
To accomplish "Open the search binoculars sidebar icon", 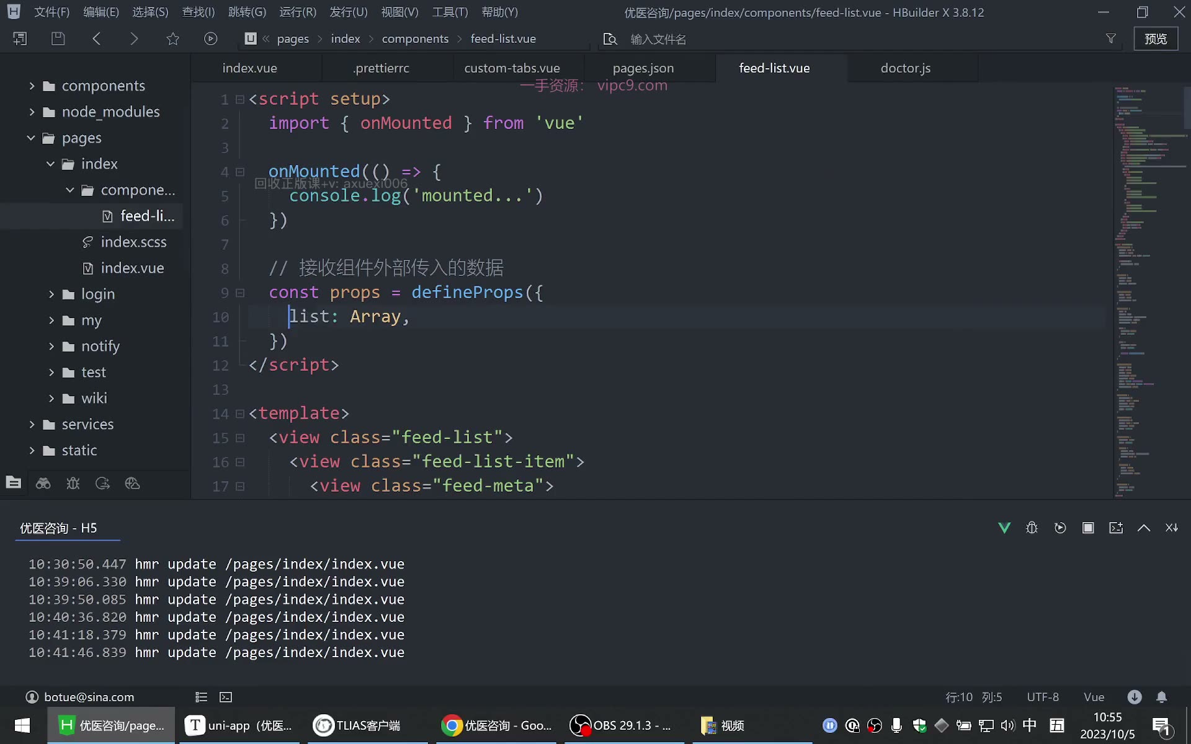I will click(43, 484).
